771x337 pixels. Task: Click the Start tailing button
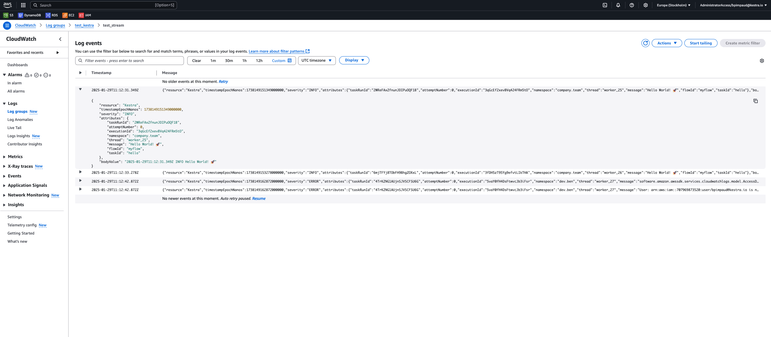tap(701, 43)
